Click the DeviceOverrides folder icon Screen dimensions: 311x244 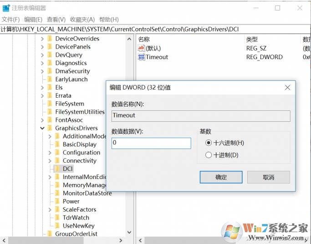[x=50, y=39]
